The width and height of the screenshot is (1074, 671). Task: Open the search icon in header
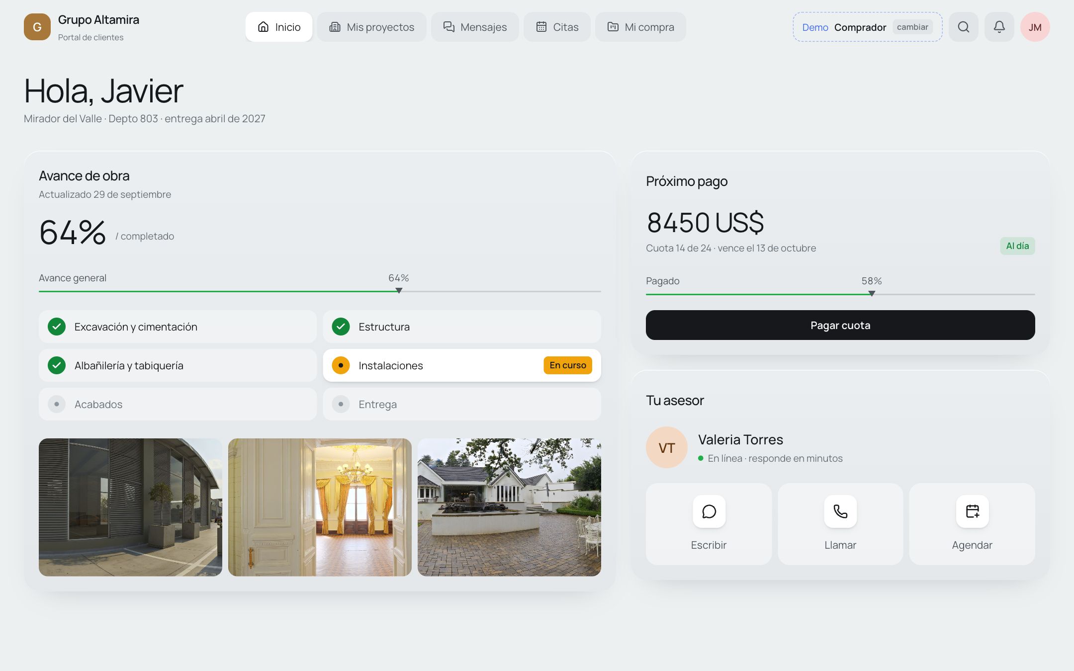click(x=963, y=27)
